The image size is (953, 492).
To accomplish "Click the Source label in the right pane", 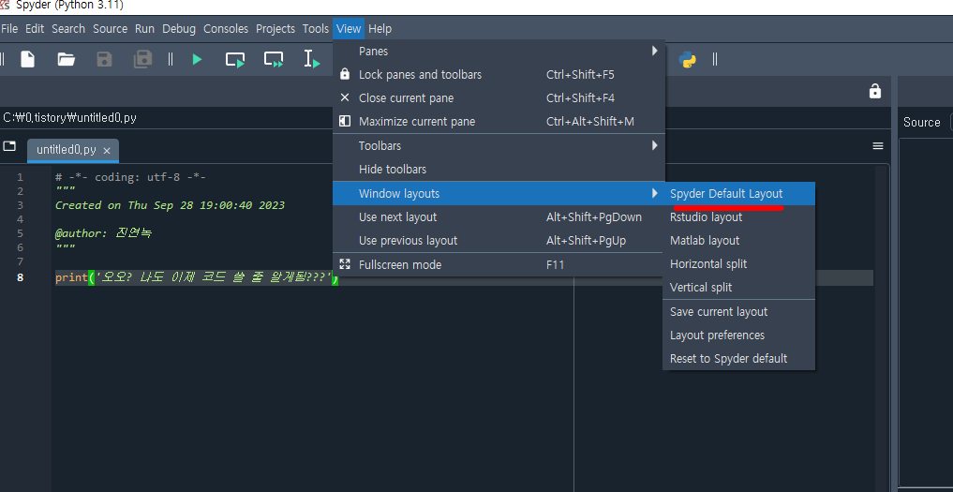I will click(921, 122).
